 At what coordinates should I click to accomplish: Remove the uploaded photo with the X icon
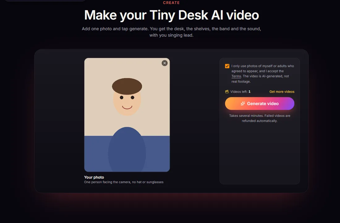(164, 63)
